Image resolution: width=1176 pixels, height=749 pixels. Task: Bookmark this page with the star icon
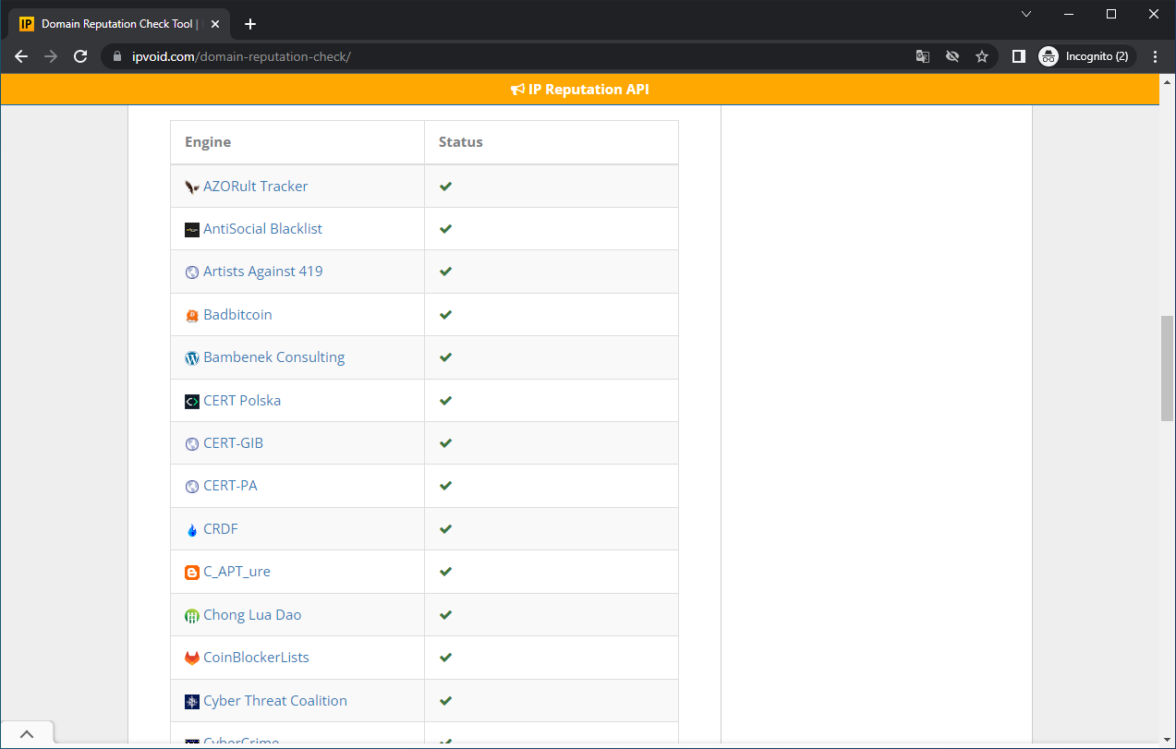982,56
